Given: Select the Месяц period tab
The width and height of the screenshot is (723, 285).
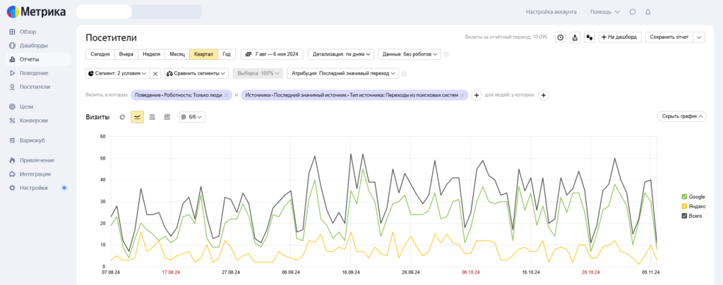Looking at the screenshot, I should 177,54.
